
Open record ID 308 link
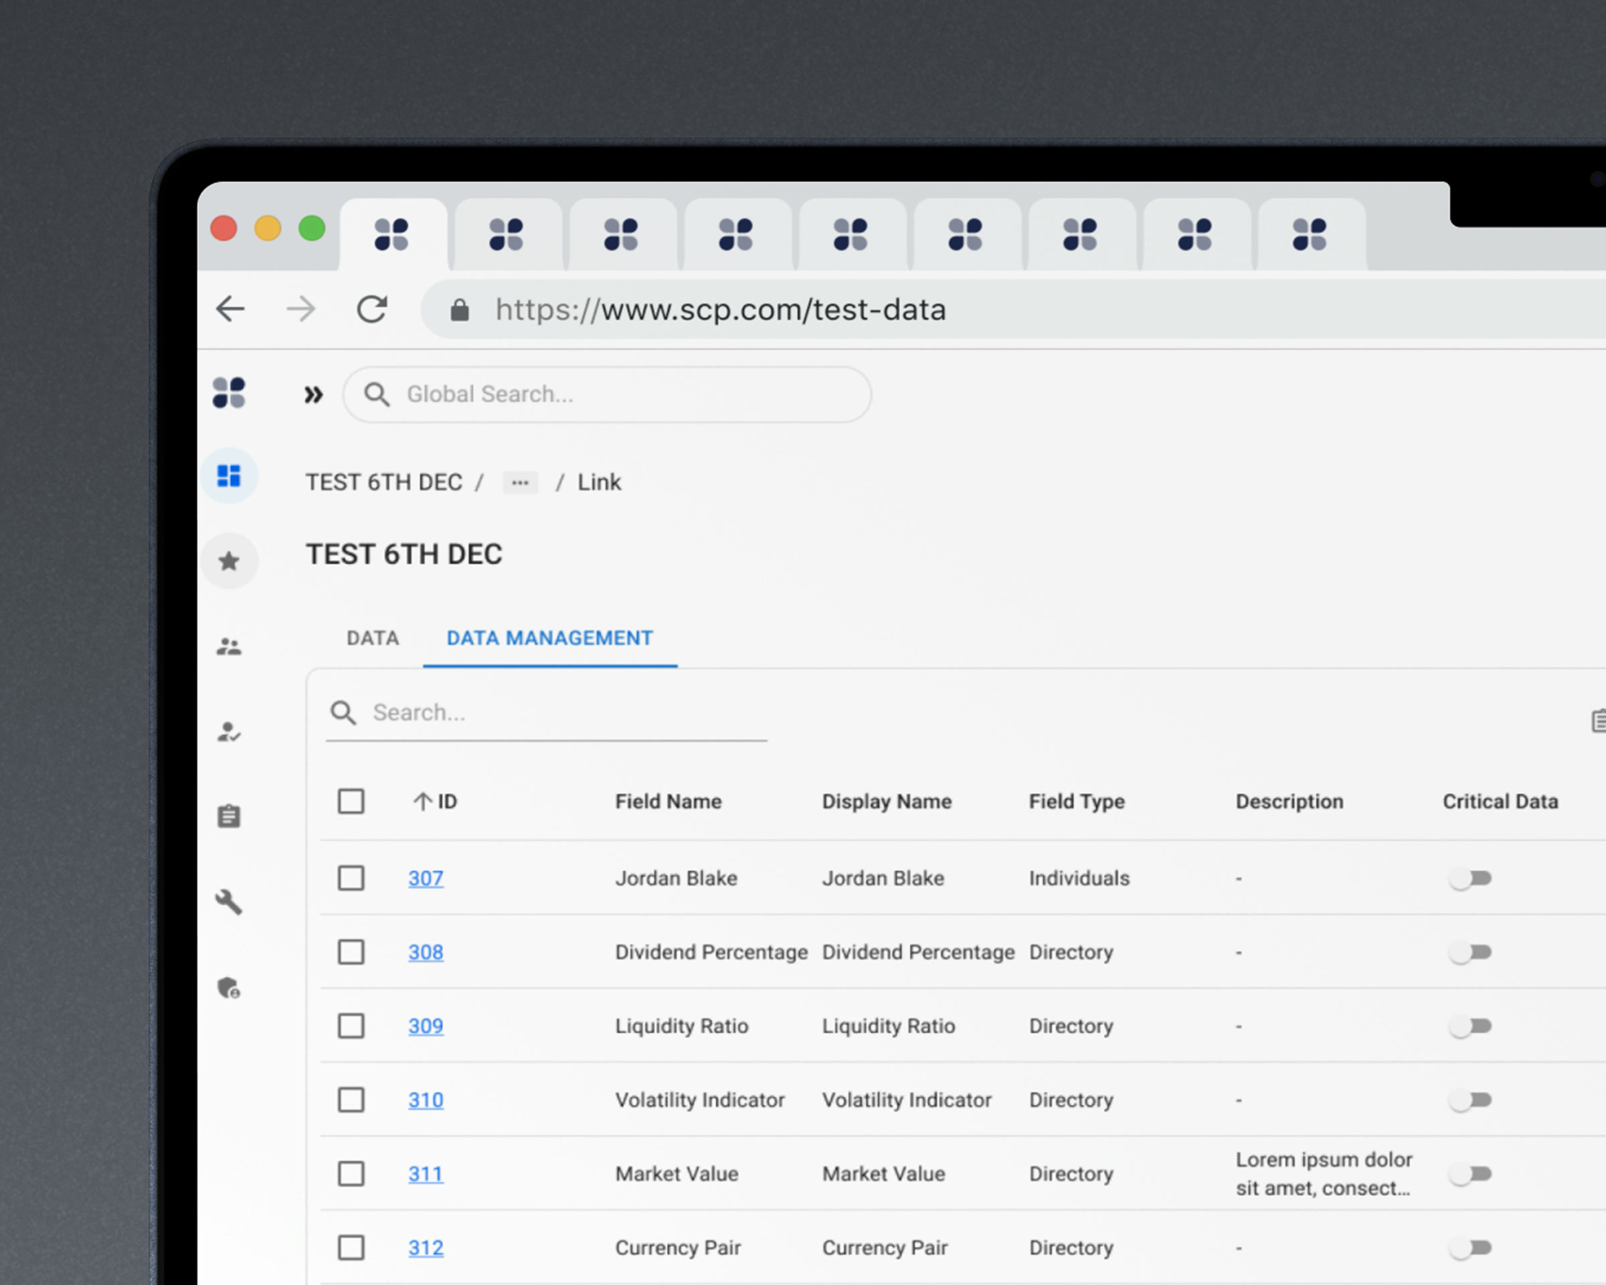click(x=426, y=952)
